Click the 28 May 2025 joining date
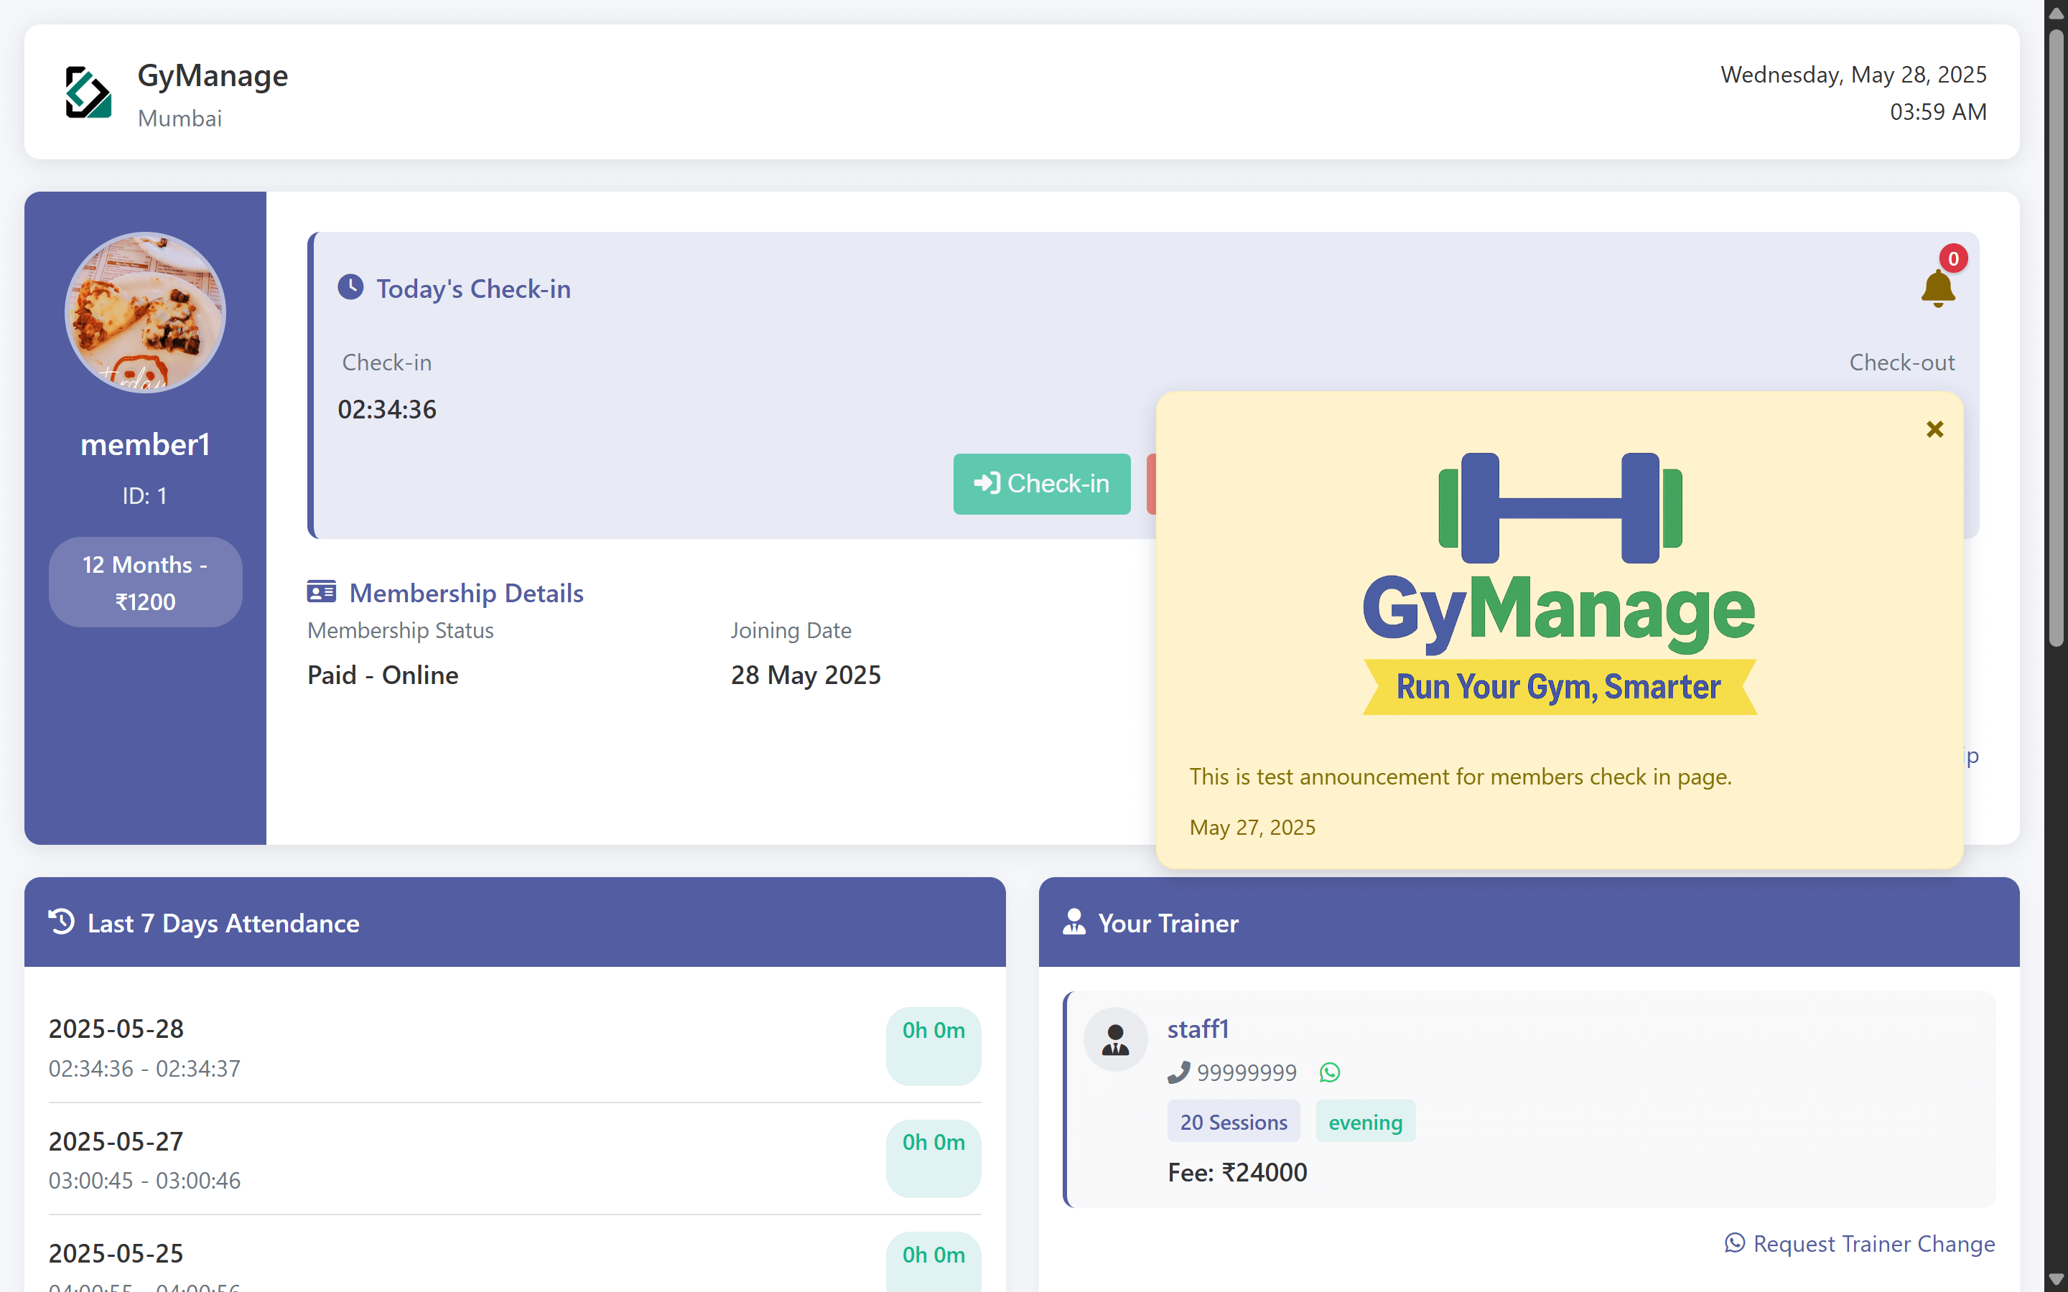Viewport: 2068px width, 1292px height. pyautogui.click(x=806, y=675)
